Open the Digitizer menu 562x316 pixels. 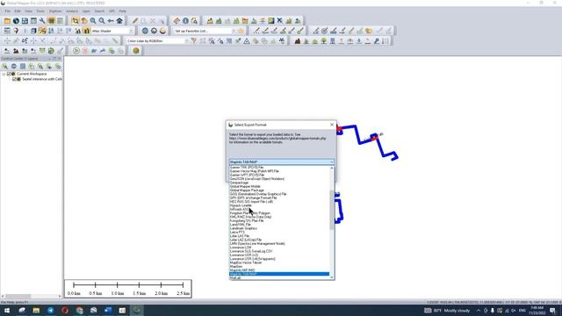coord(55,11)
